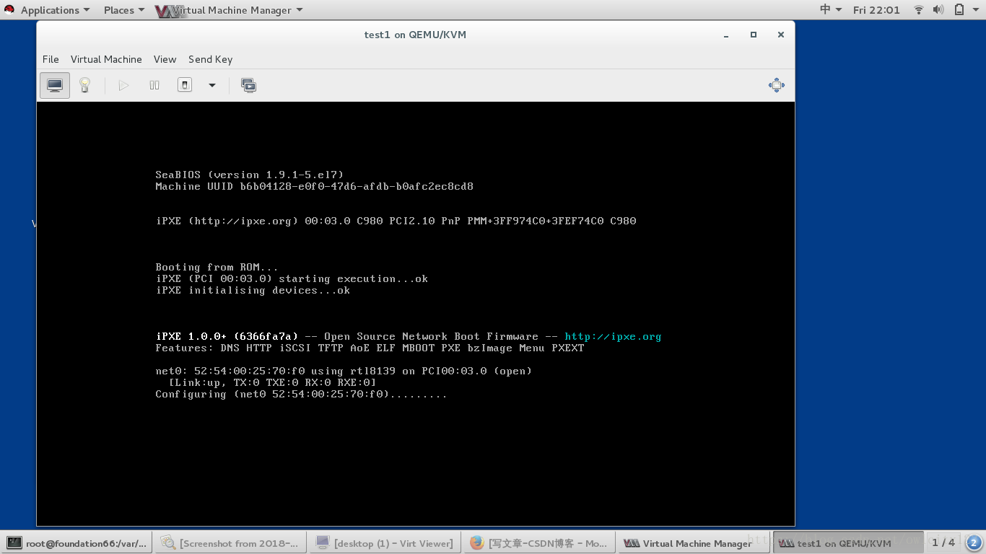The width and height of the screenshot is (986, 554).
Task: Pause the virtual machine
Action: point(154,85)
